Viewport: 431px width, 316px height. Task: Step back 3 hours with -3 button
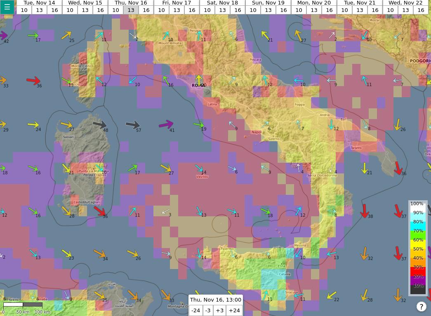(208, 310)
